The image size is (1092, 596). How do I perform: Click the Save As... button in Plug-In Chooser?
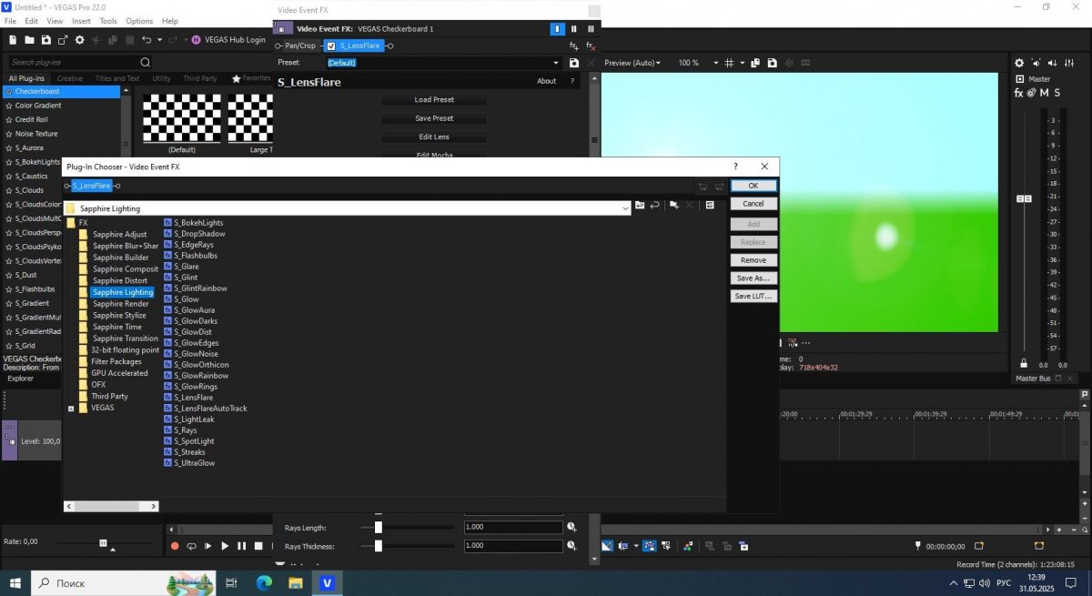753,278
